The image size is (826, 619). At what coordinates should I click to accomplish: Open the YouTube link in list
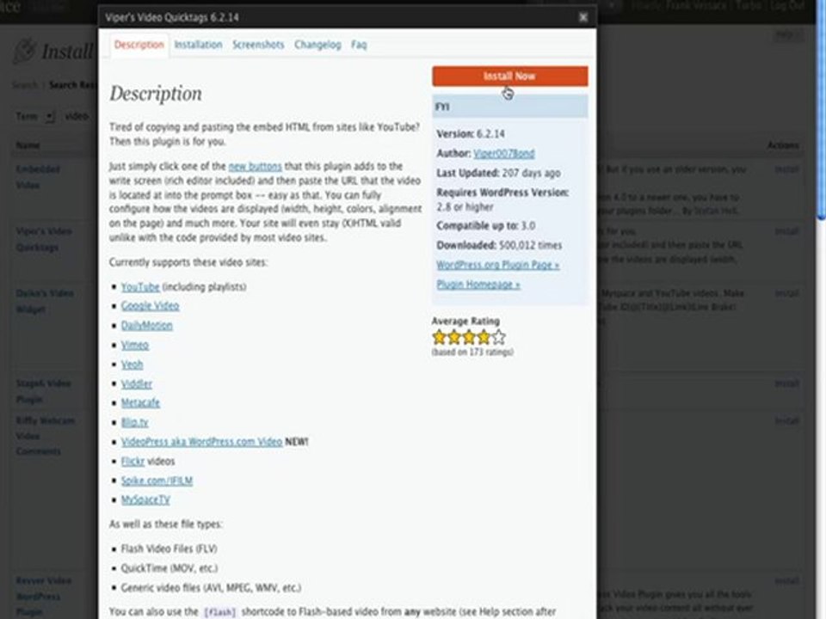pyautogui.click(x=140, y=287)
